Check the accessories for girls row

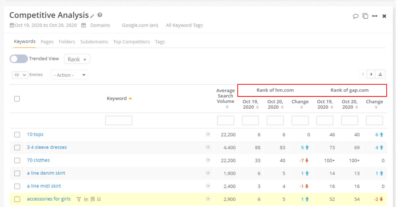pos(17,199)
